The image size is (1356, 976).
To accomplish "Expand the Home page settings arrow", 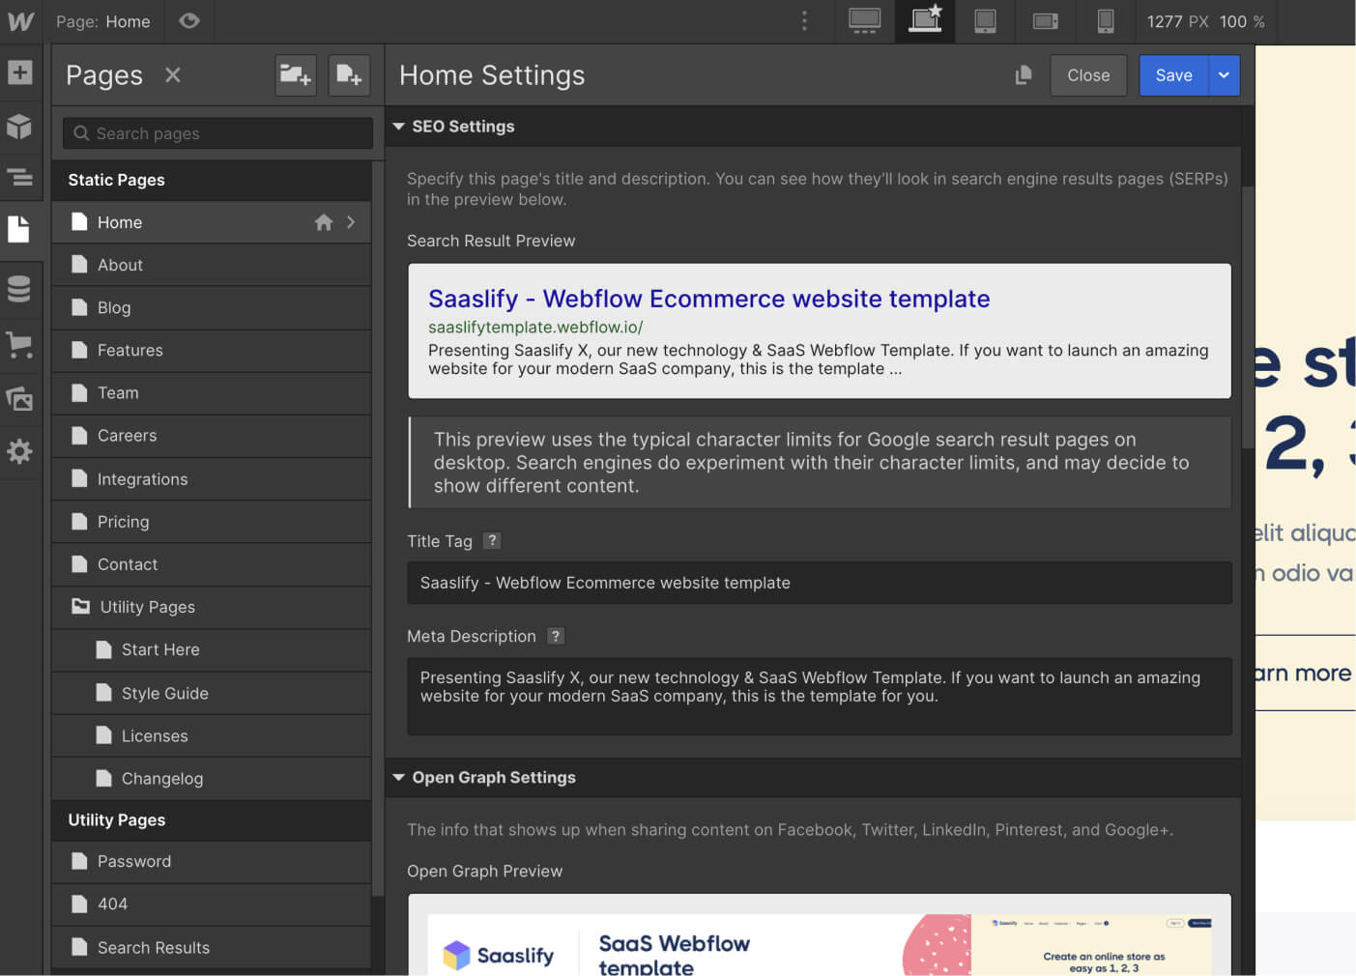I will [x=351, y=221].
